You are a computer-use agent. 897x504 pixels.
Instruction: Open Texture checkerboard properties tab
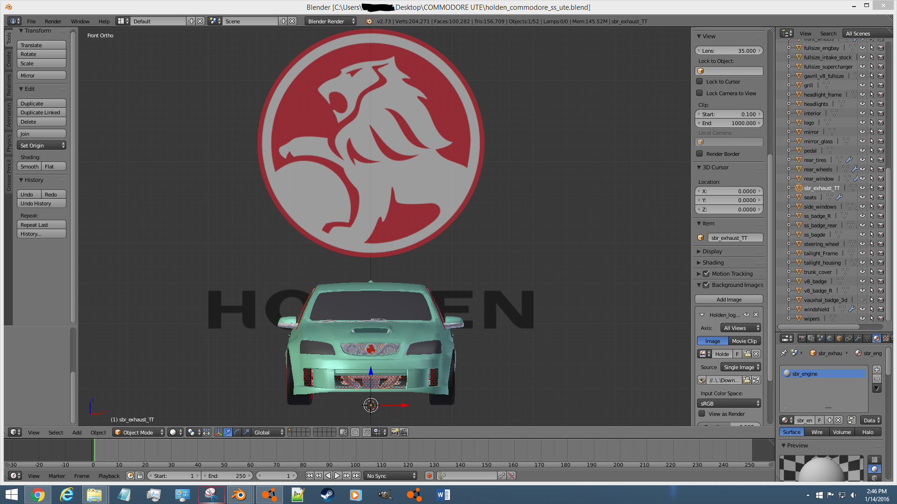tap(885, 338)
